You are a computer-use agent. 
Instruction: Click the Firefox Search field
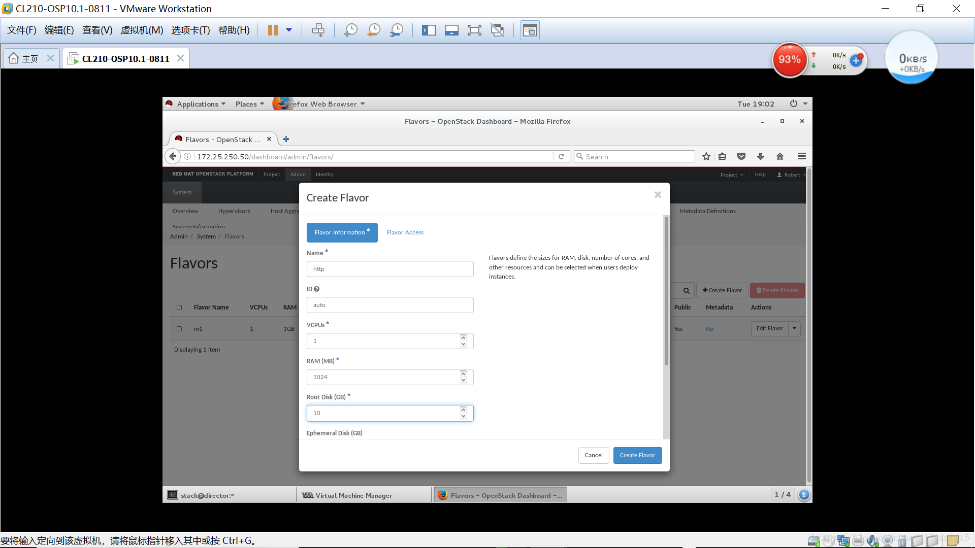(634, 156)
